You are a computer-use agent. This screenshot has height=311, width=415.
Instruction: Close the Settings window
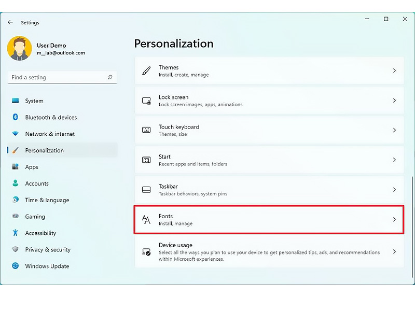coord(405,19)
